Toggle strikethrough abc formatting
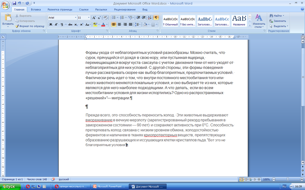305x190 pixels. pyautogui.click(x=70, y=25)
